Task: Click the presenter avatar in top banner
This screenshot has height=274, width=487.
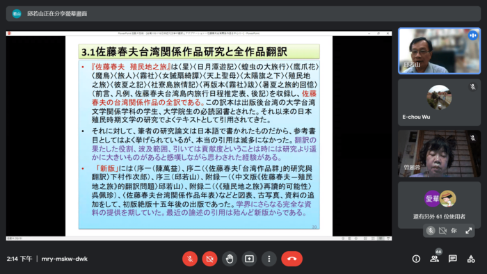Action: pos(17,14)
